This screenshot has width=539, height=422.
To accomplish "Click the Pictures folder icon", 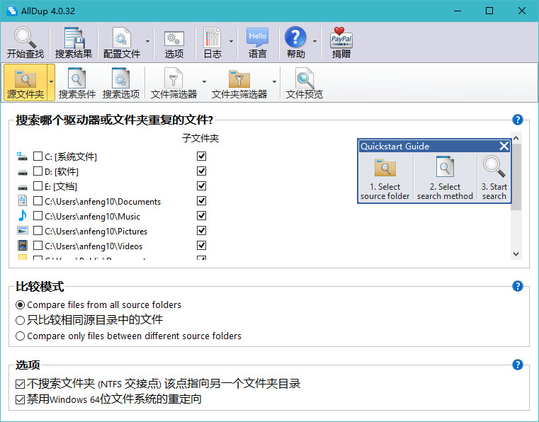I will coord(23,230).
